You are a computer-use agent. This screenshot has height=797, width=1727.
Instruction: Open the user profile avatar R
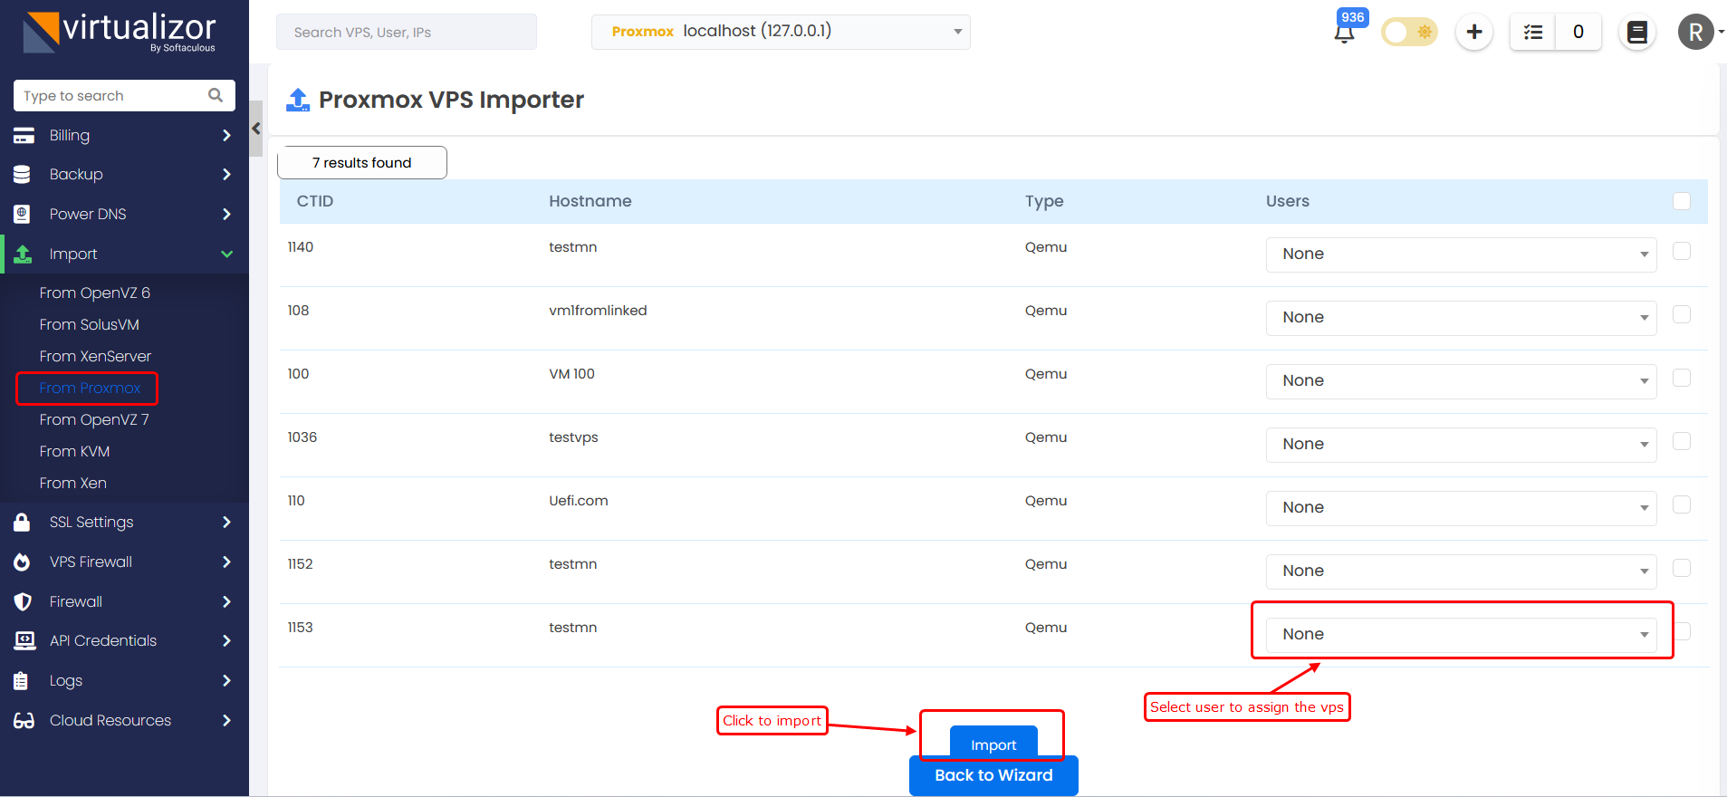point(1696,33)
